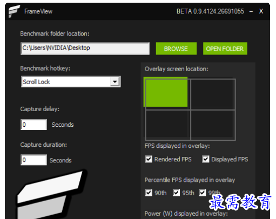The width and height of the screenshot is (276, 219).
Task: Select bottom-left overlay screen location
Action: 168,125
